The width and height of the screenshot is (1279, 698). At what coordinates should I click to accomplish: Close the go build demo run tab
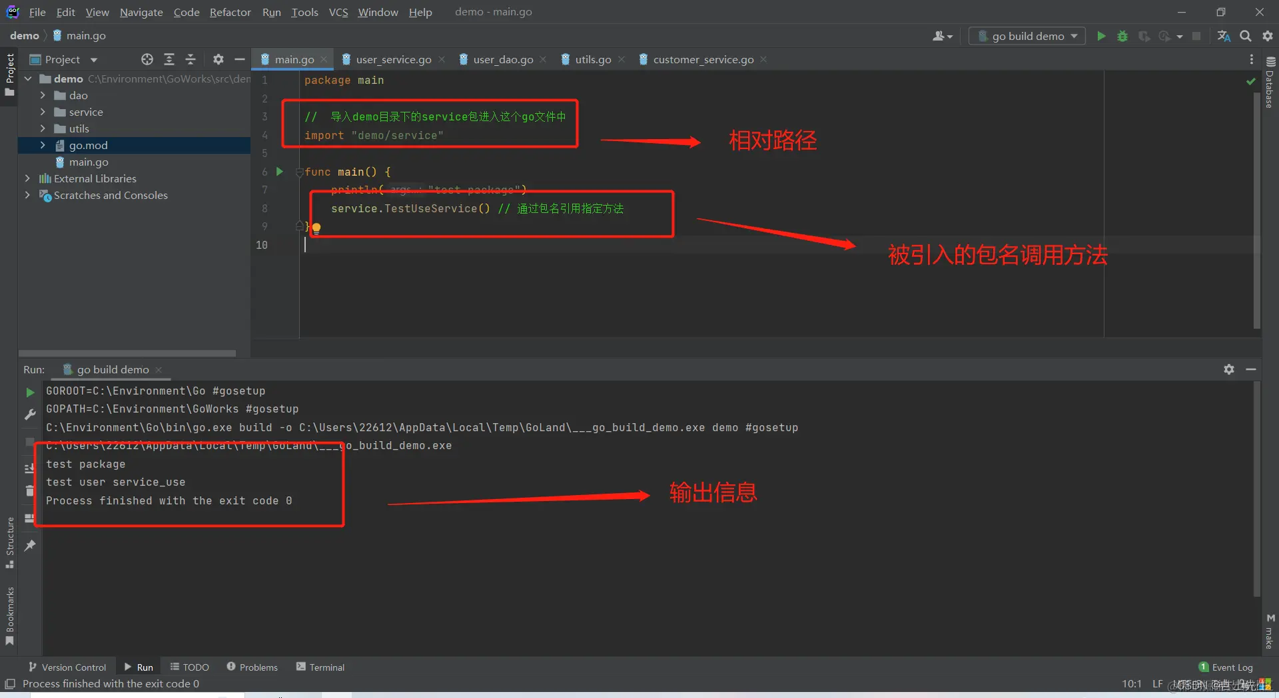point(159,370)
